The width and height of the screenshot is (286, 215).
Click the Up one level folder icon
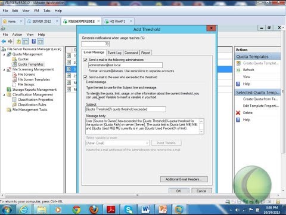[x=18, y=41]
